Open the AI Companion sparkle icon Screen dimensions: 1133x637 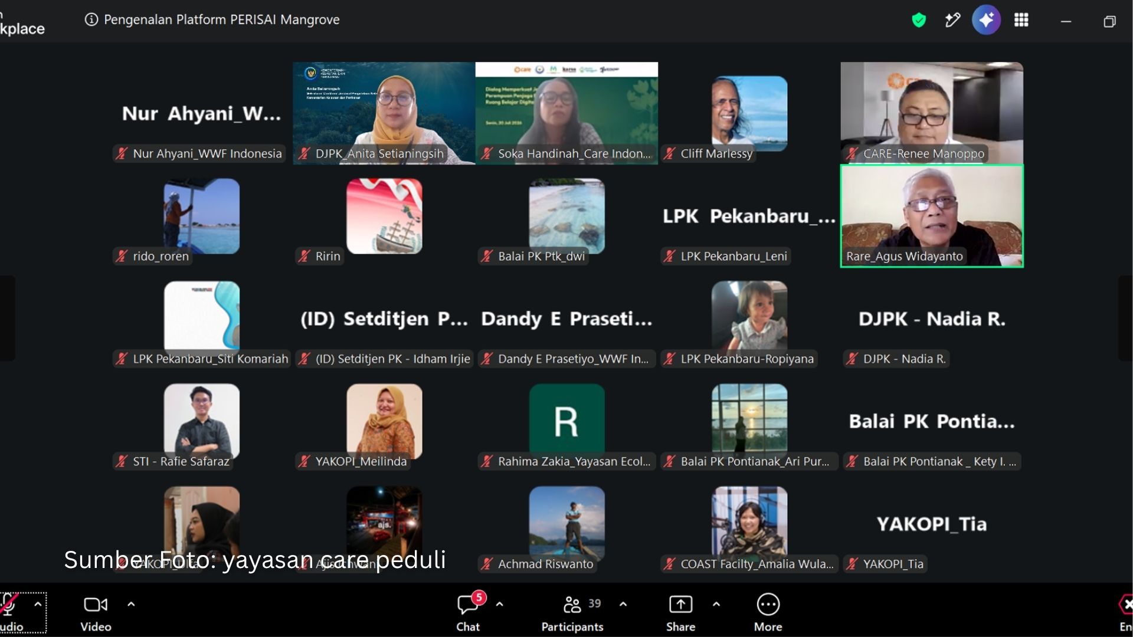(986, 20)
